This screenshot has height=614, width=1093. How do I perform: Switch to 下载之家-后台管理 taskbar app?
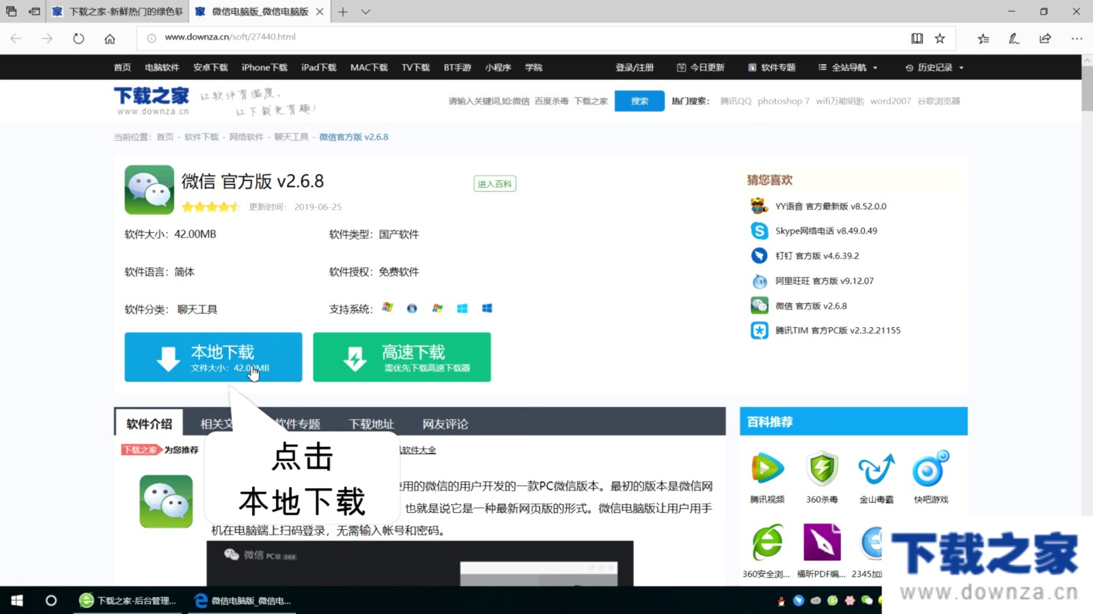(128, 600)
